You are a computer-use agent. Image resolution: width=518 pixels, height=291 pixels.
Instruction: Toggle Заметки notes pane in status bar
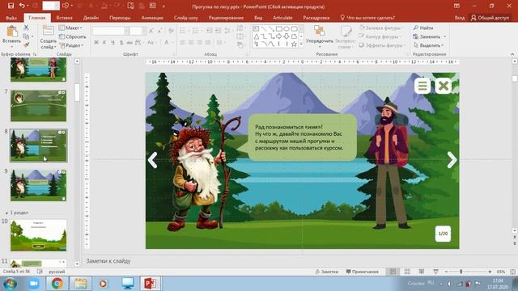point(327,272)
